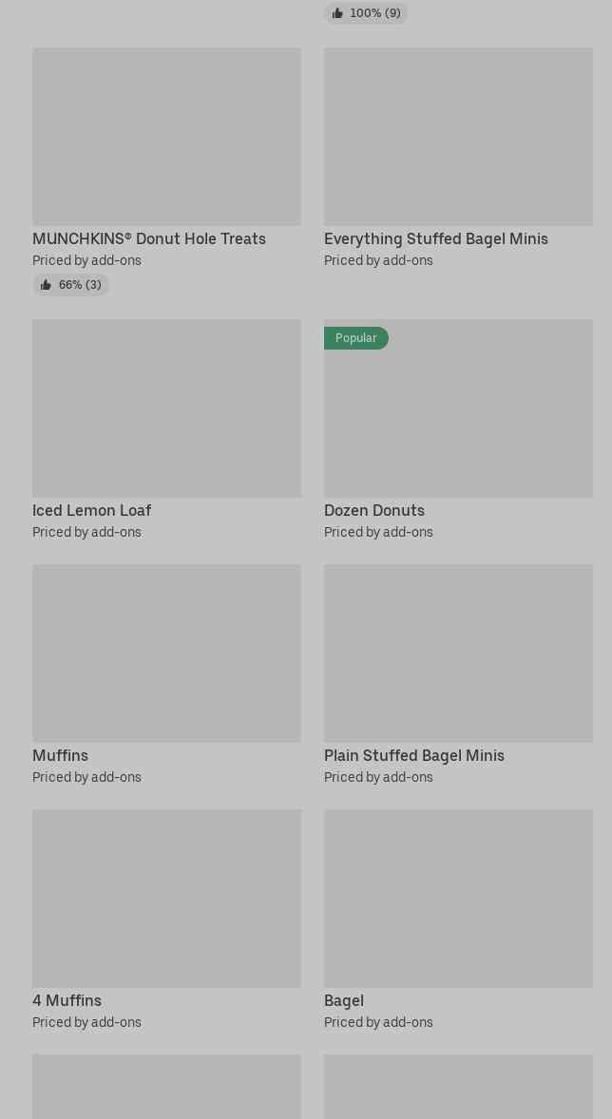Image resolution: width=612 pixels, height=1119 pixels.
Task: Click Plain Stuffed Bagel Minis title
Action: pyautogui.click(x=414, y=756)
